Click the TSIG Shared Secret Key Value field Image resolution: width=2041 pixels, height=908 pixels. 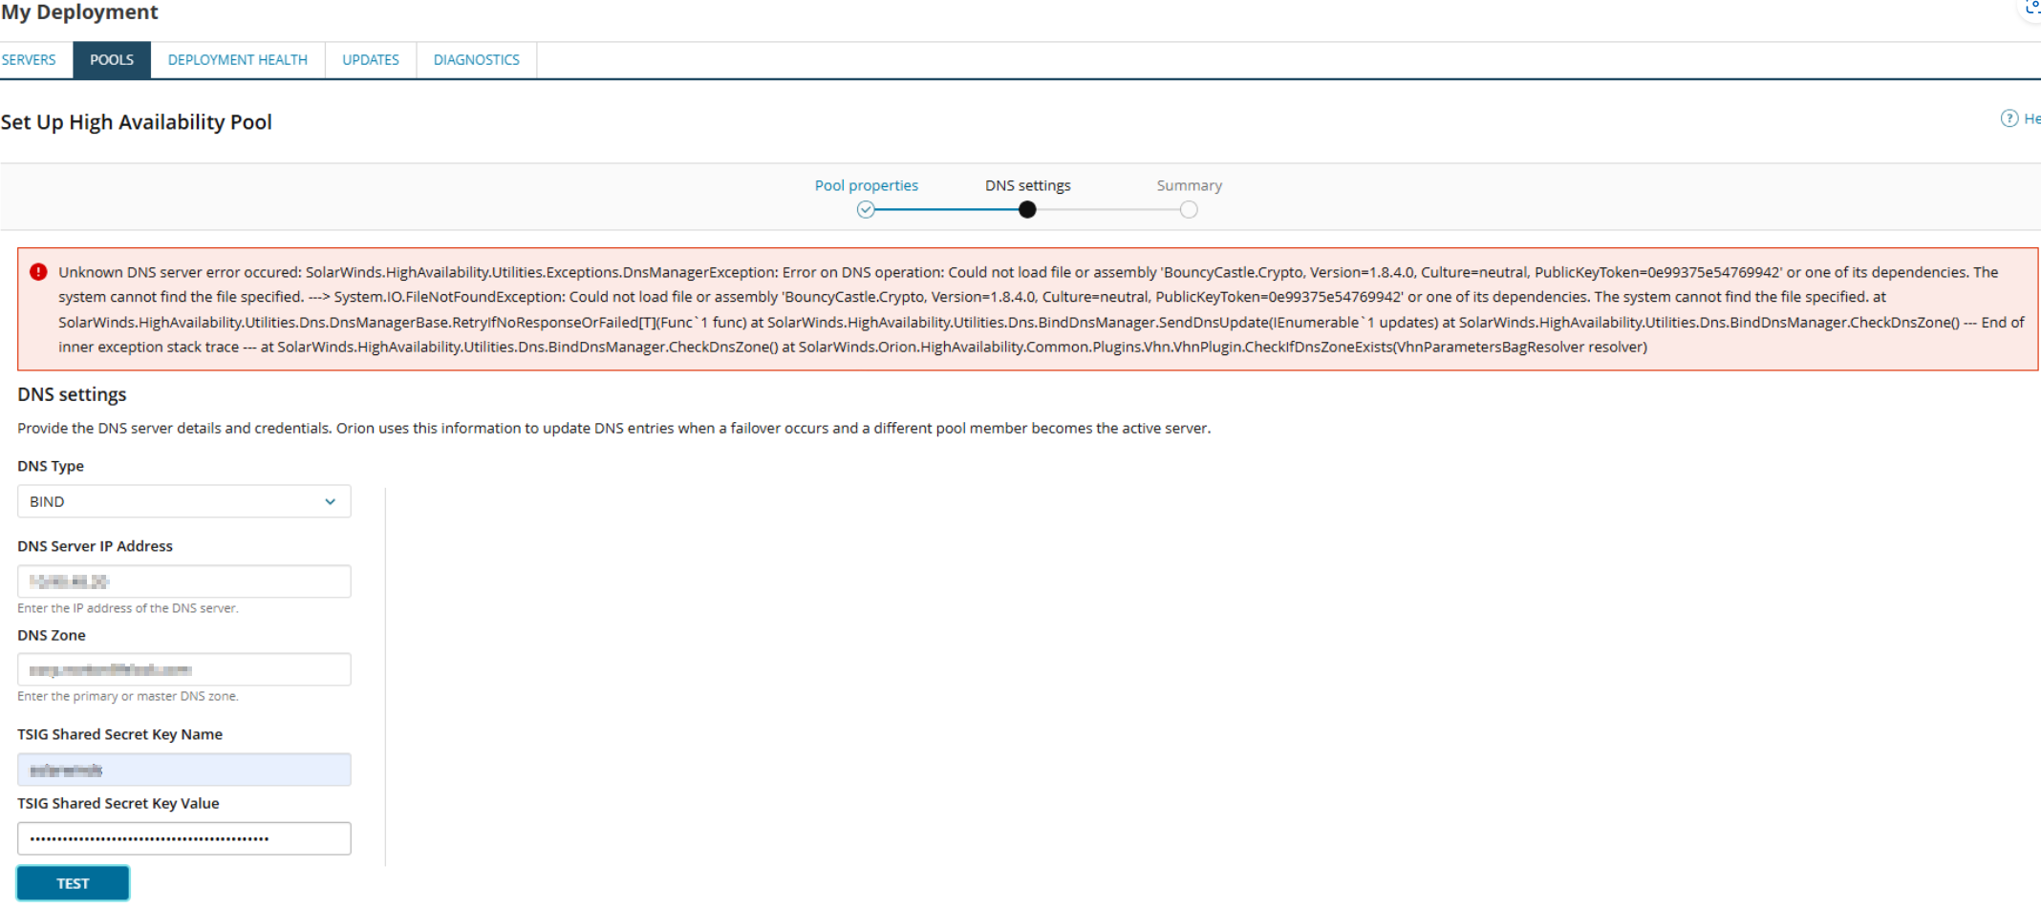pyautogui.click(x=183, y=838)
